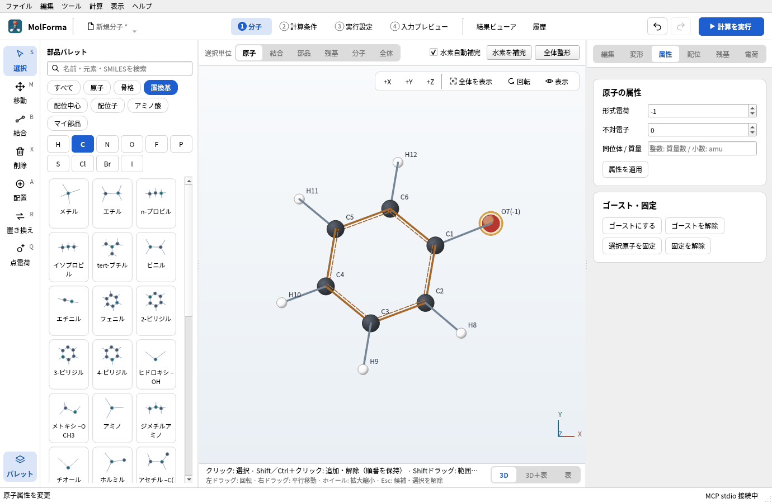Open the ファイル menu
Screen dimensions: 772x503
(x=19, y=6)
